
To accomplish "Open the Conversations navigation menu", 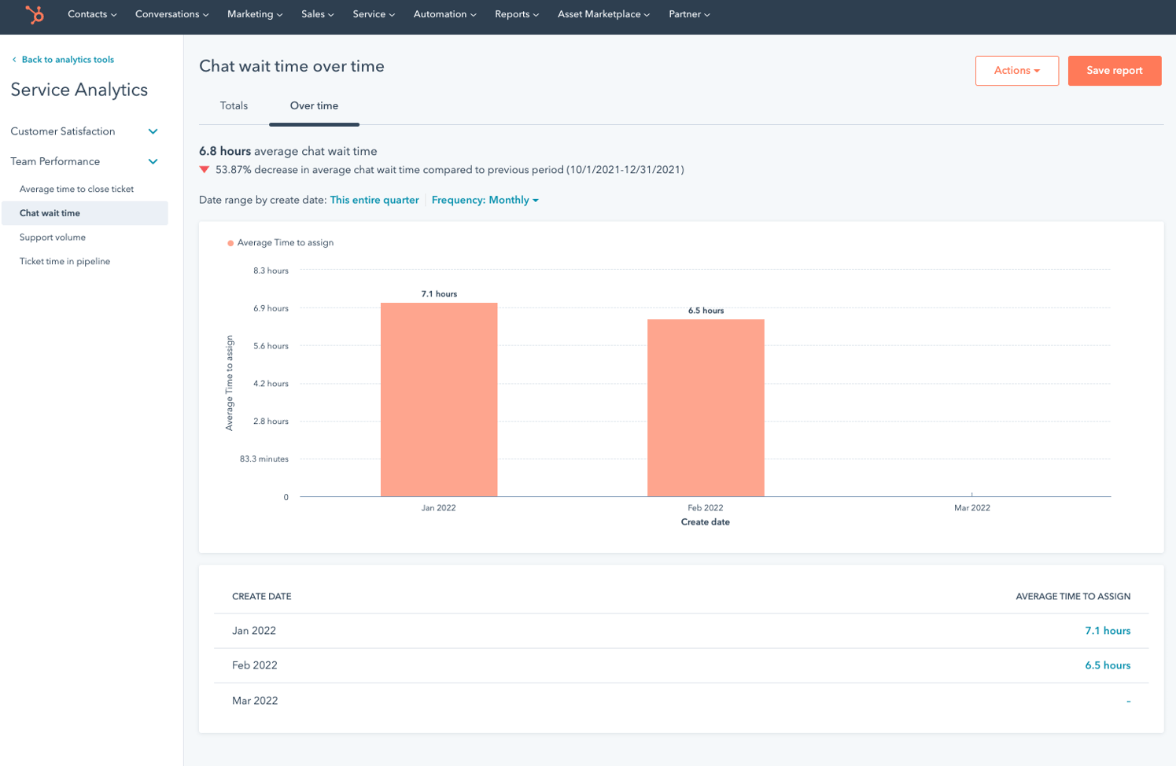I will tap(171, 13).
